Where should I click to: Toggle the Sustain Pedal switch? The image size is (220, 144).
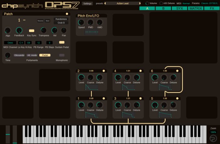[x=62, y=42]
